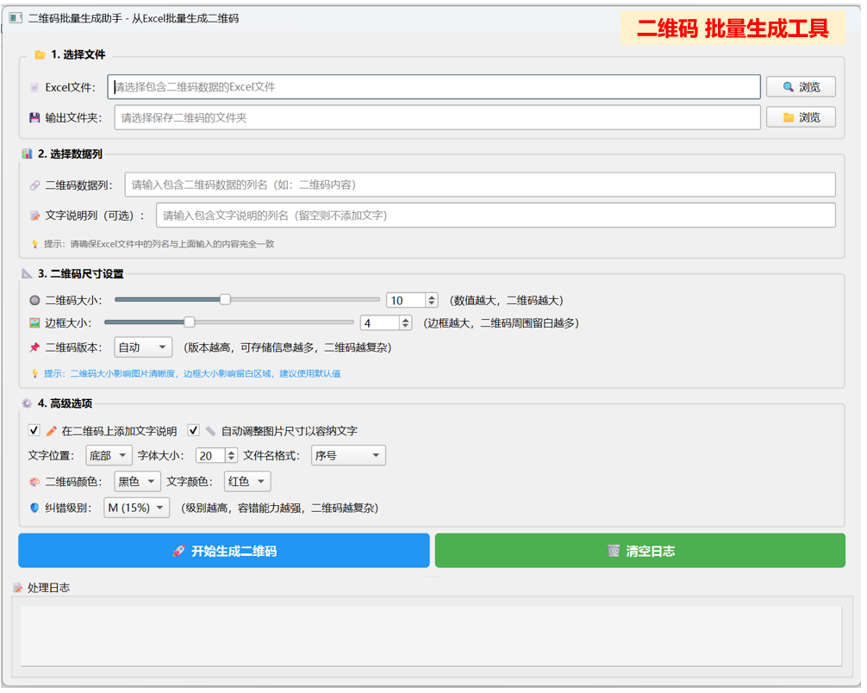Open the 文字颜色 dropdown showing 红色
Screen dimensions: 867x693
247,482
